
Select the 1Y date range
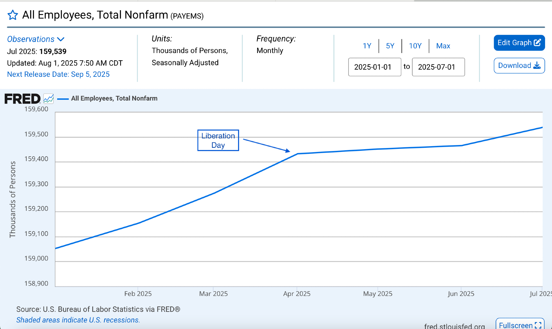(x=367, y=46)
